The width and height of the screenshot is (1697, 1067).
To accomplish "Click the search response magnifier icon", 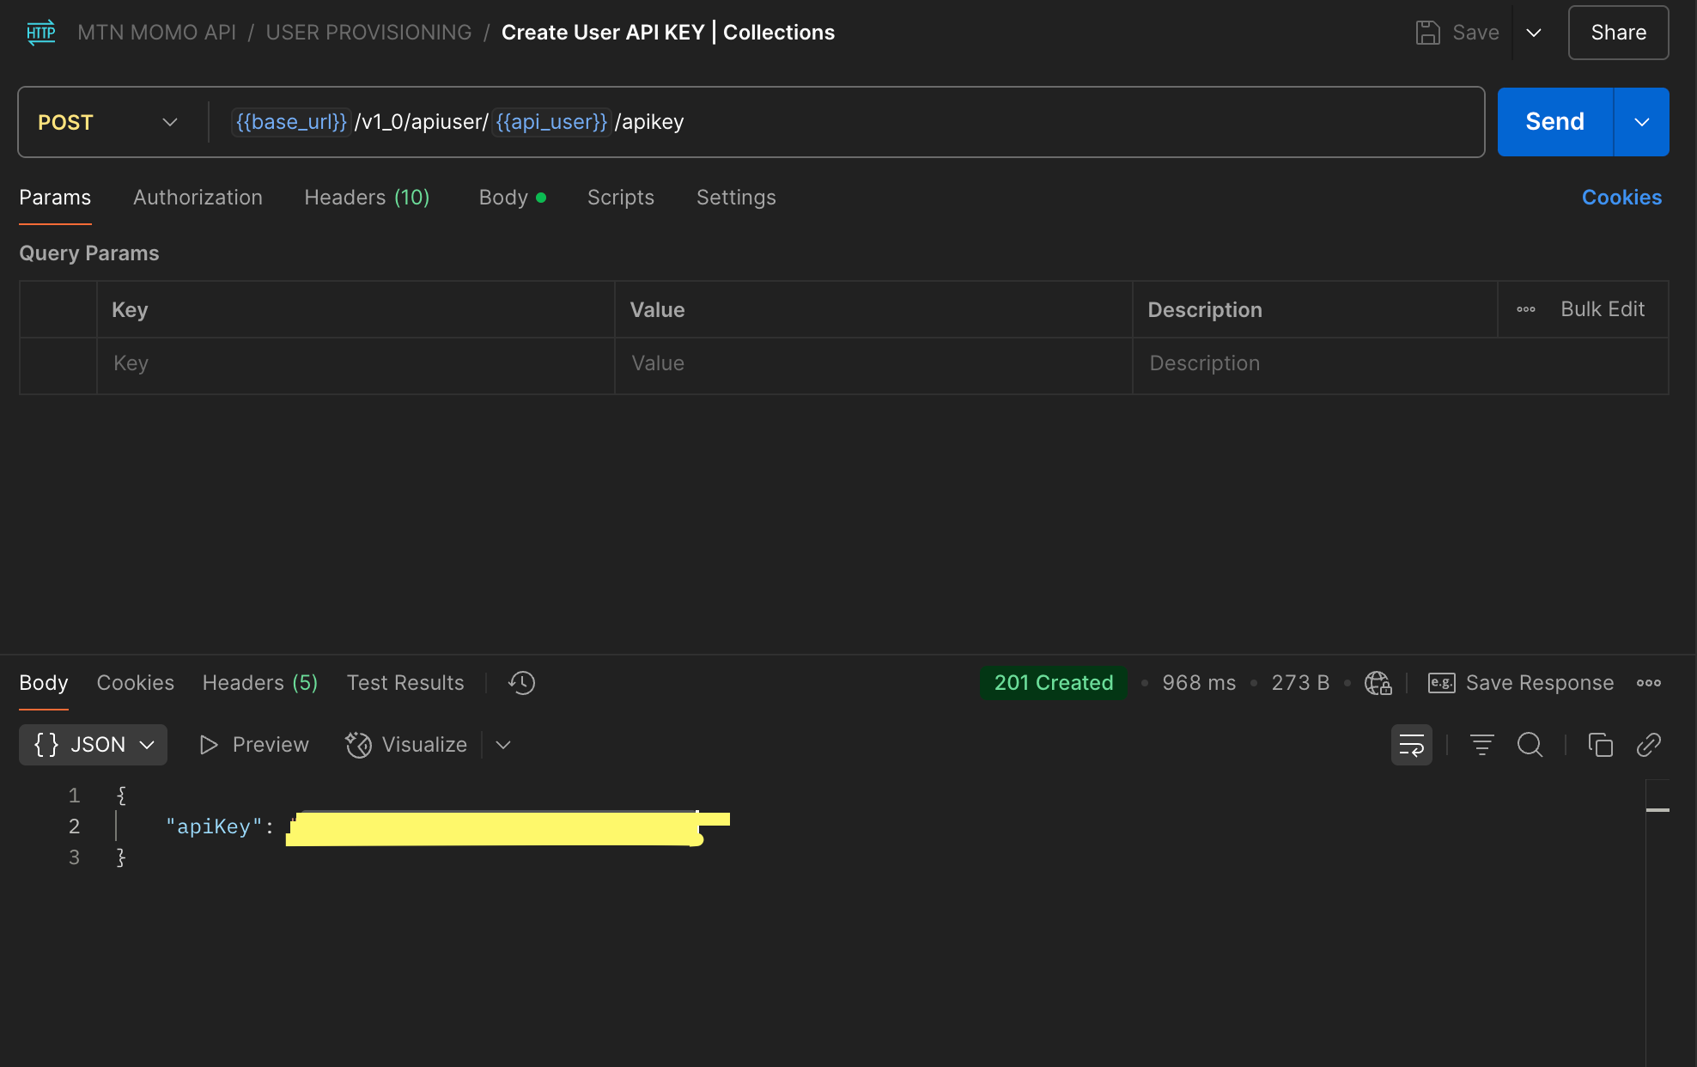I will click(1530, 745).
